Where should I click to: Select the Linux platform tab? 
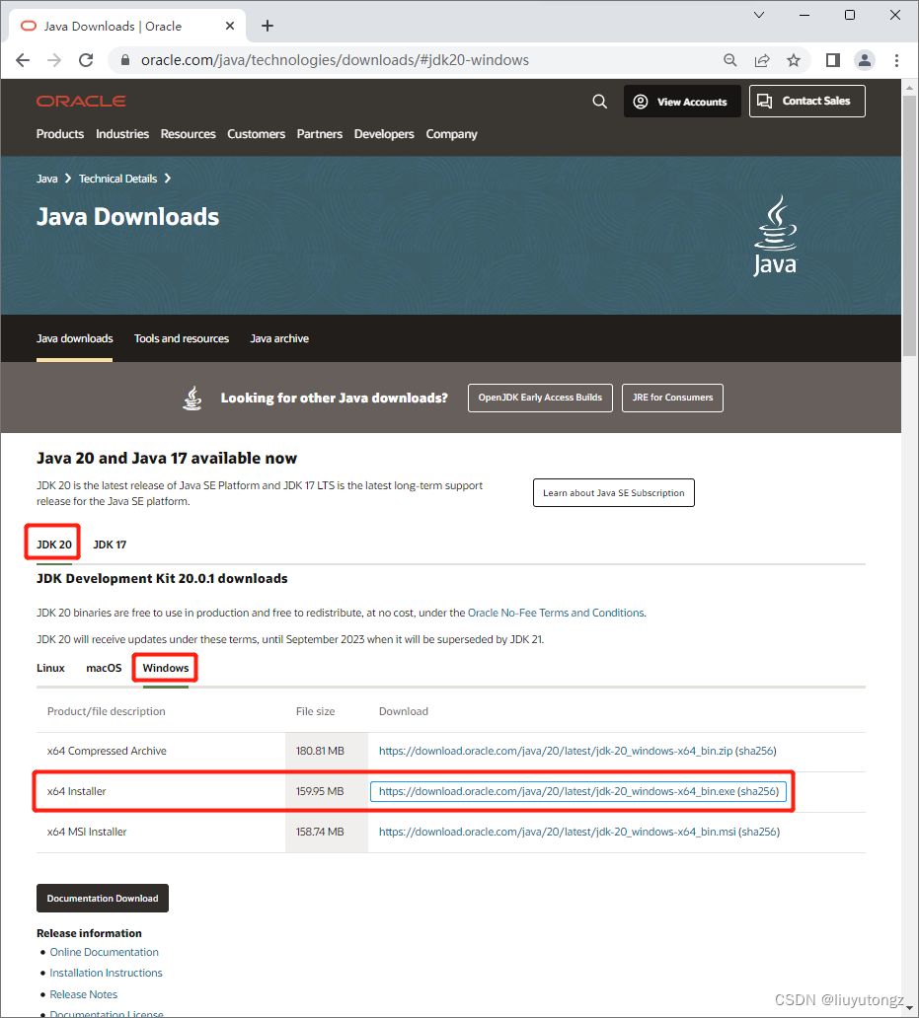(x=50, y=668)
